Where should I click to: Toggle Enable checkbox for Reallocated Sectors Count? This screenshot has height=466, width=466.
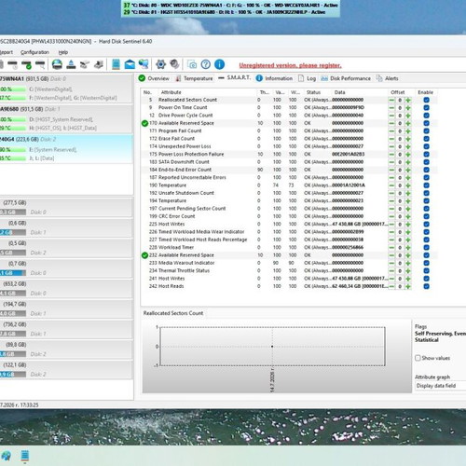pyautogui.click(x=426, y=100)
